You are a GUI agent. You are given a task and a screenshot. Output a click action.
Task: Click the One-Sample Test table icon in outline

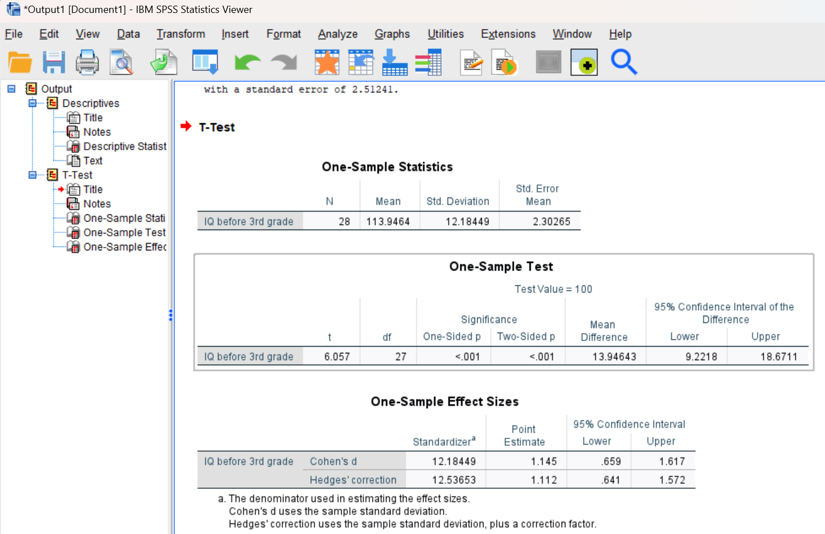73,232
